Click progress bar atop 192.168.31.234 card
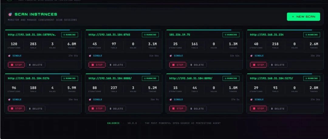 click(x=280, y=30)
